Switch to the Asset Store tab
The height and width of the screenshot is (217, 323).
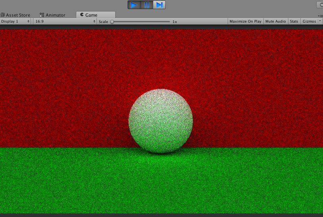click(15, 15)
